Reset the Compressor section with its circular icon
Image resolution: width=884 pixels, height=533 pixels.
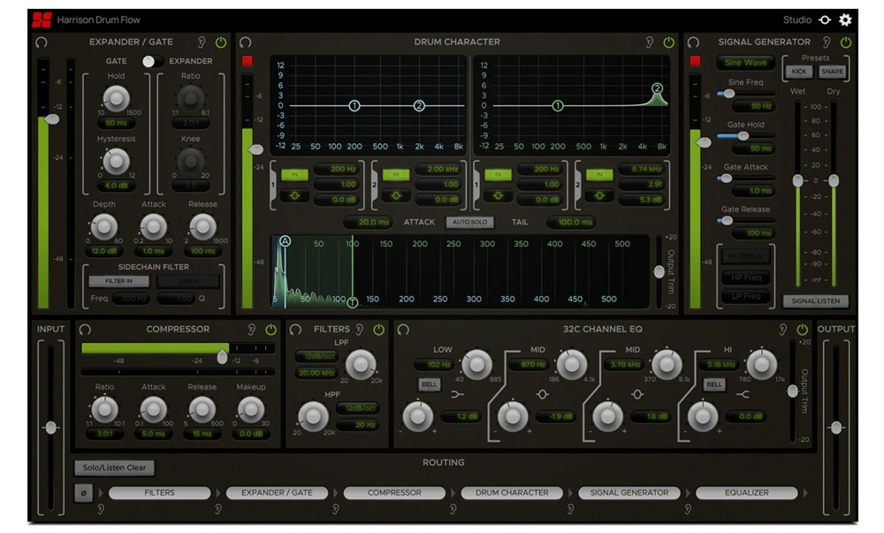point(85,329)
